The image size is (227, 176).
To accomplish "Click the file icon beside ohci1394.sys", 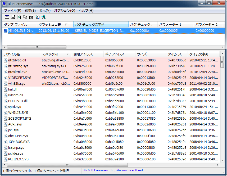I will point(6,136).
